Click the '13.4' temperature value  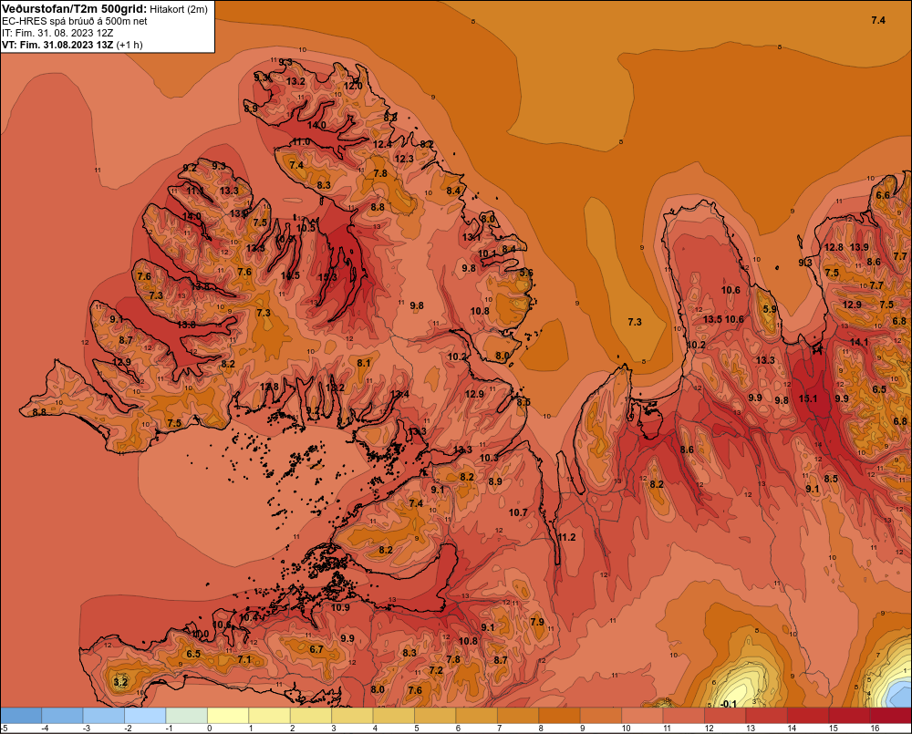[x=399, y=394]
